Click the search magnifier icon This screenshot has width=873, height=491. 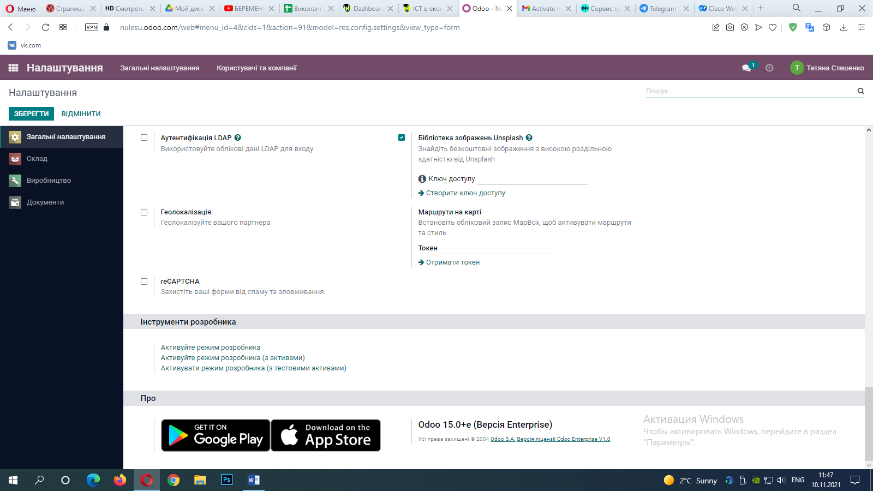(860, 91)
